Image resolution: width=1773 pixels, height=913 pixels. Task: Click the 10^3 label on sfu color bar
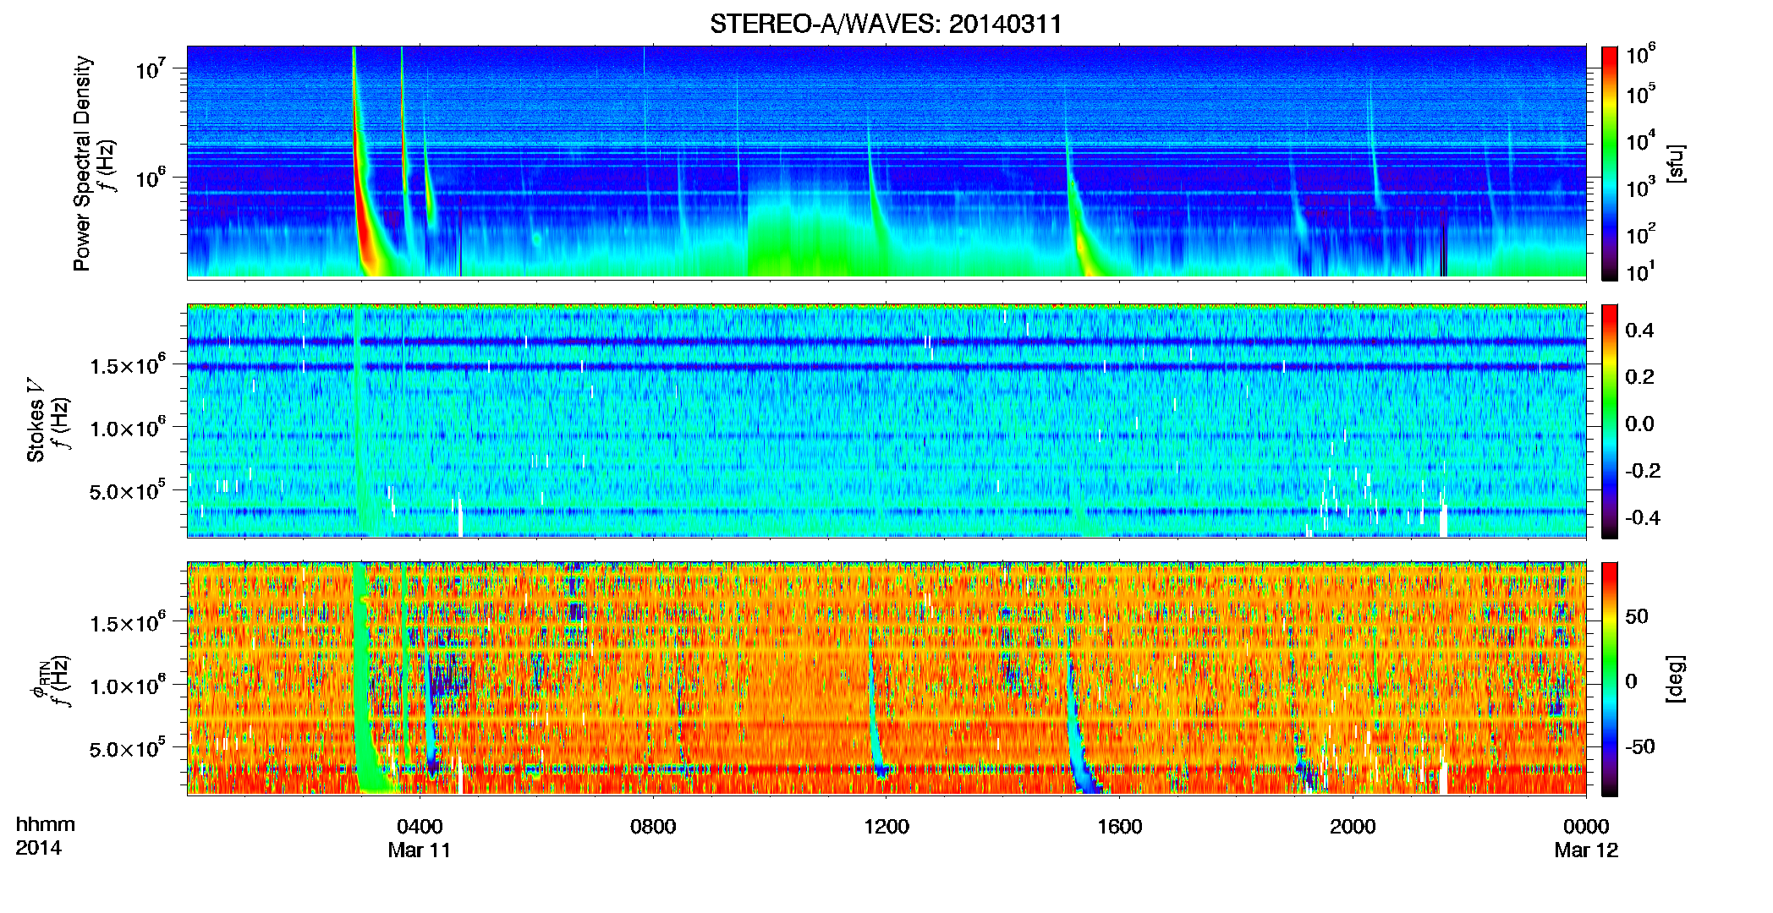[x=1640, y=188]
